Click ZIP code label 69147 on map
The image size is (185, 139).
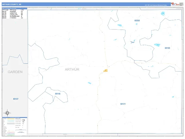click(16, 99)
